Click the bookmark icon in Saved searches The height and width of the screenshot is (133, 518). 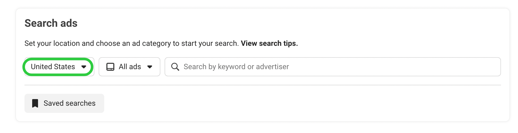(x=35, y=103)
